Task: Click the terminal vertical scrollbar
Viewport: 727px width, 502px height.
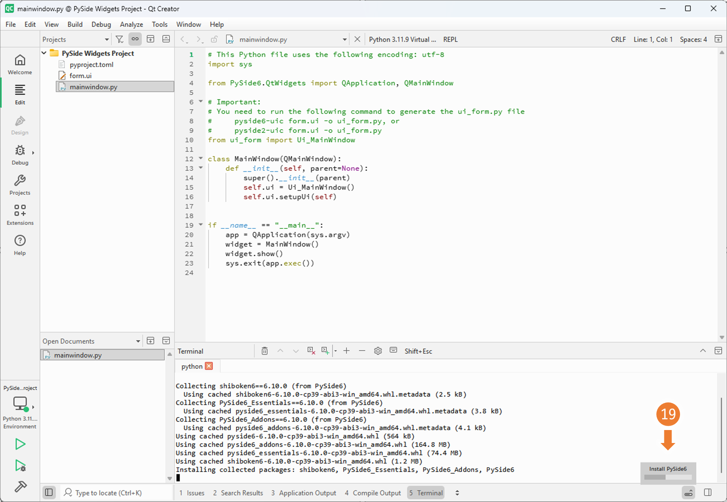Action: pyautogui.click(x=721, y=435)
